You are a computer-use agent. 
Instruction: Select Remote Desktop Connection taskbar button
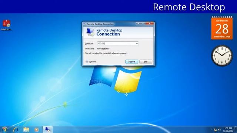click(x=48, y=130)
